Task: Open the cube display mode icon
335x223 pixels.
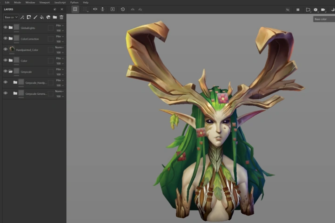Action: (x=316, y=10)
